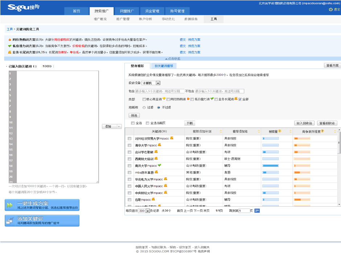This screenshot has width=341, height=255.
Task: Click the 筛选 filter button
Action: tap(134, 115)
